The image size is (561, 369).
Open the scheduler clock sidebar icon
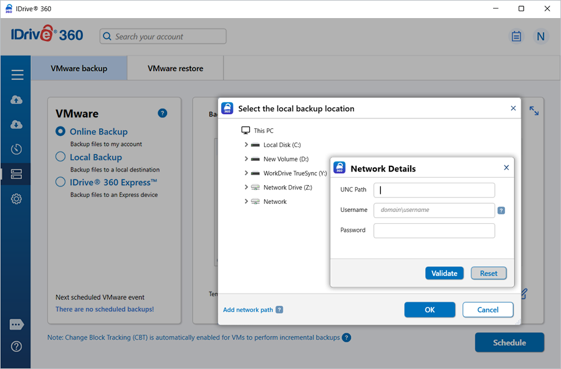(x=17, y=149)
